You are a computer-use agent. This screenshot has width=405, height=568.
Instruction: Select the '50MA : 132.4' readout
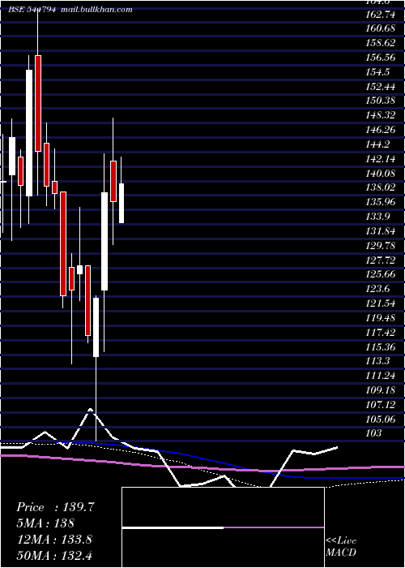[54, 555]
